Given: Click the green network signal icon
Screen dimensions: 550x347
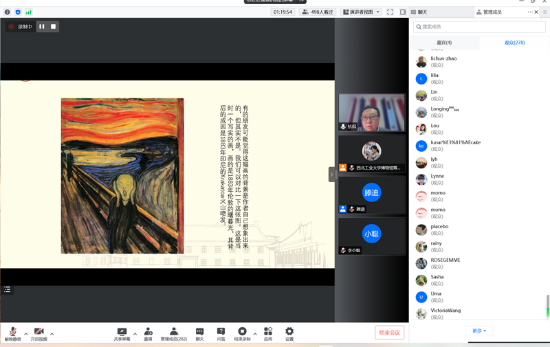Looking at the screenshot, I should (x=28, y=12).
